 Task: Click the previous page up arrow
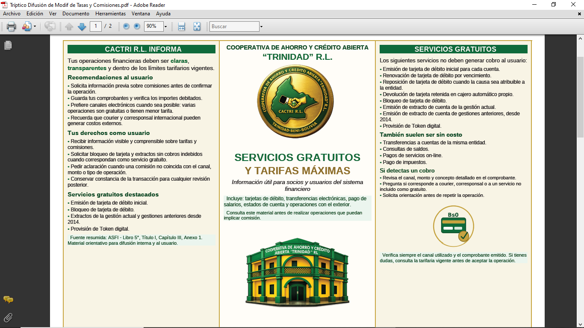[69, 26]
